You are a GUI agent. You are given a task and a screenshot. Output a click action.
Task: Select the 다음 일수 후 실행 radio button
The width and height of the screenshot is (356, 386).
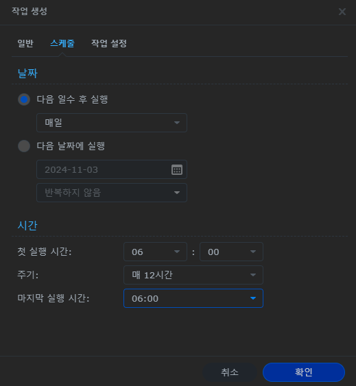[x=24, y=99]
